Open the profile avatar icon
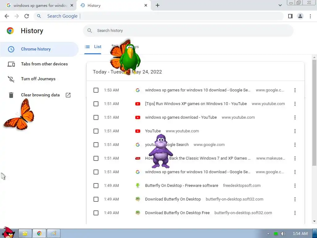Viewport: 317px width, 238px height. click(300, 16)
